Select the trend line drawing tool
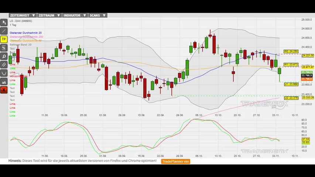This screenshot has width=315, height=177. (4, 31)
